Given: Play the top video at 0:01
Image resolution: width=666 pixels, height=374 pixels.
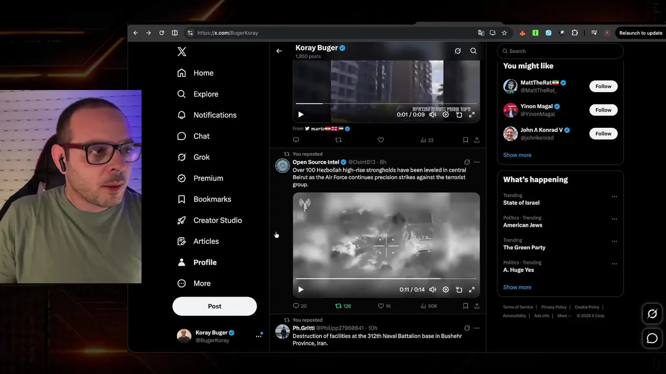Looking at the screenshot, I should 301,115.
